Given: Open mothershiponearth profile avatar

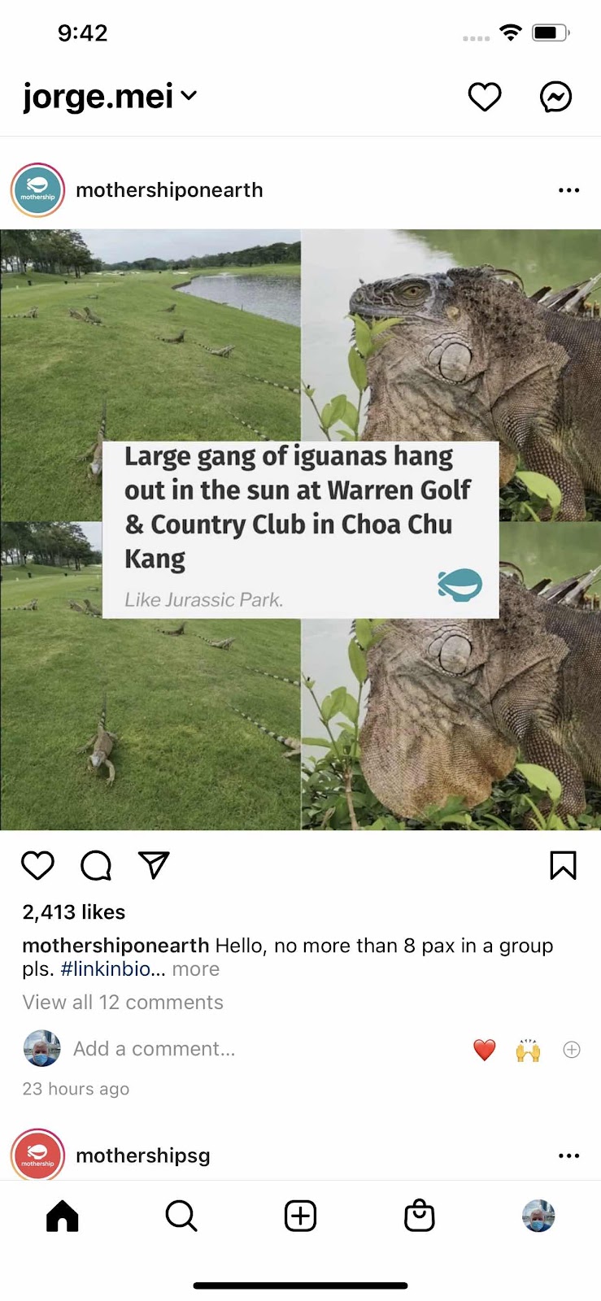Looking at the screenshot, I should click(37, 190).
